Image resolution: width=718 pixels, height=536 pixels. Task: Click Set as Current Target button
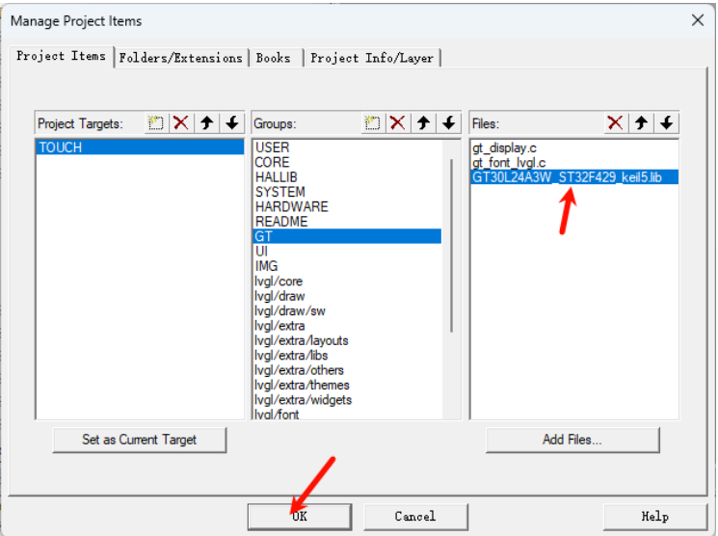pos(139,440)
